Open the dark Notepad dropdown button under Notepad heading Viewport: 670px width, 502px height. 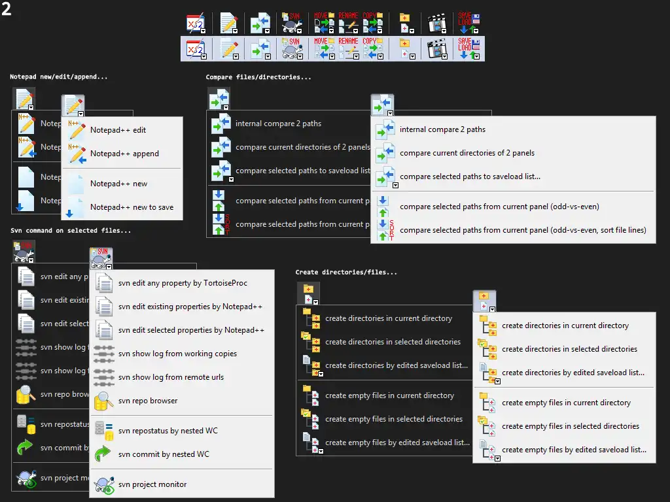pos(24,99)
